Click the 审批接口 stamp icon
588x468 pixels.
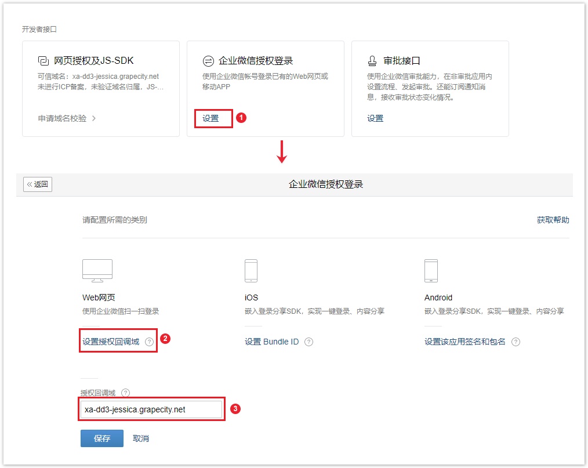(x=372, y=61)
